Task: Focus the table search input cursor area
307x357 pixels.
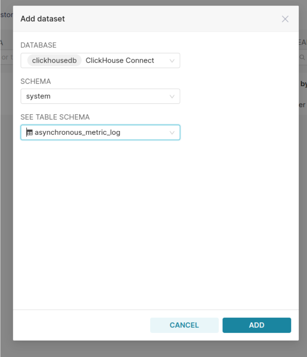Action: pyautogui.click(x=100, y=132)
